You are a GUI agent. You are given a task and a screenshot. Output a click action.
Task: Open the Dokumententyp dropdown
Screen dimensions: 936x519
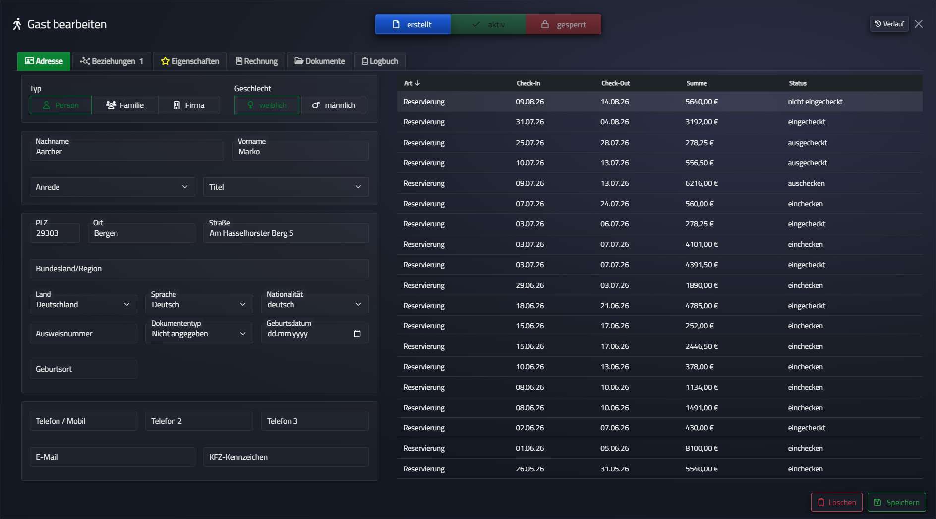199,333
